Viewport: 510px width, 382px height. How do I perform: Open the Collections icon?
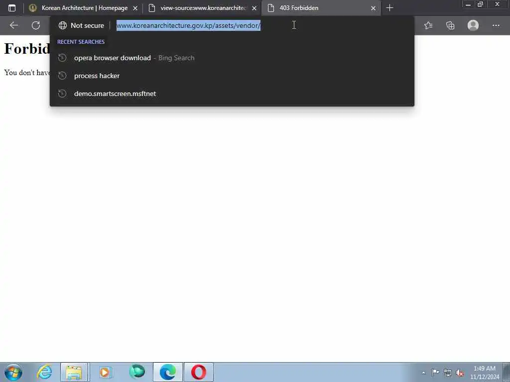tap(450, 25)
